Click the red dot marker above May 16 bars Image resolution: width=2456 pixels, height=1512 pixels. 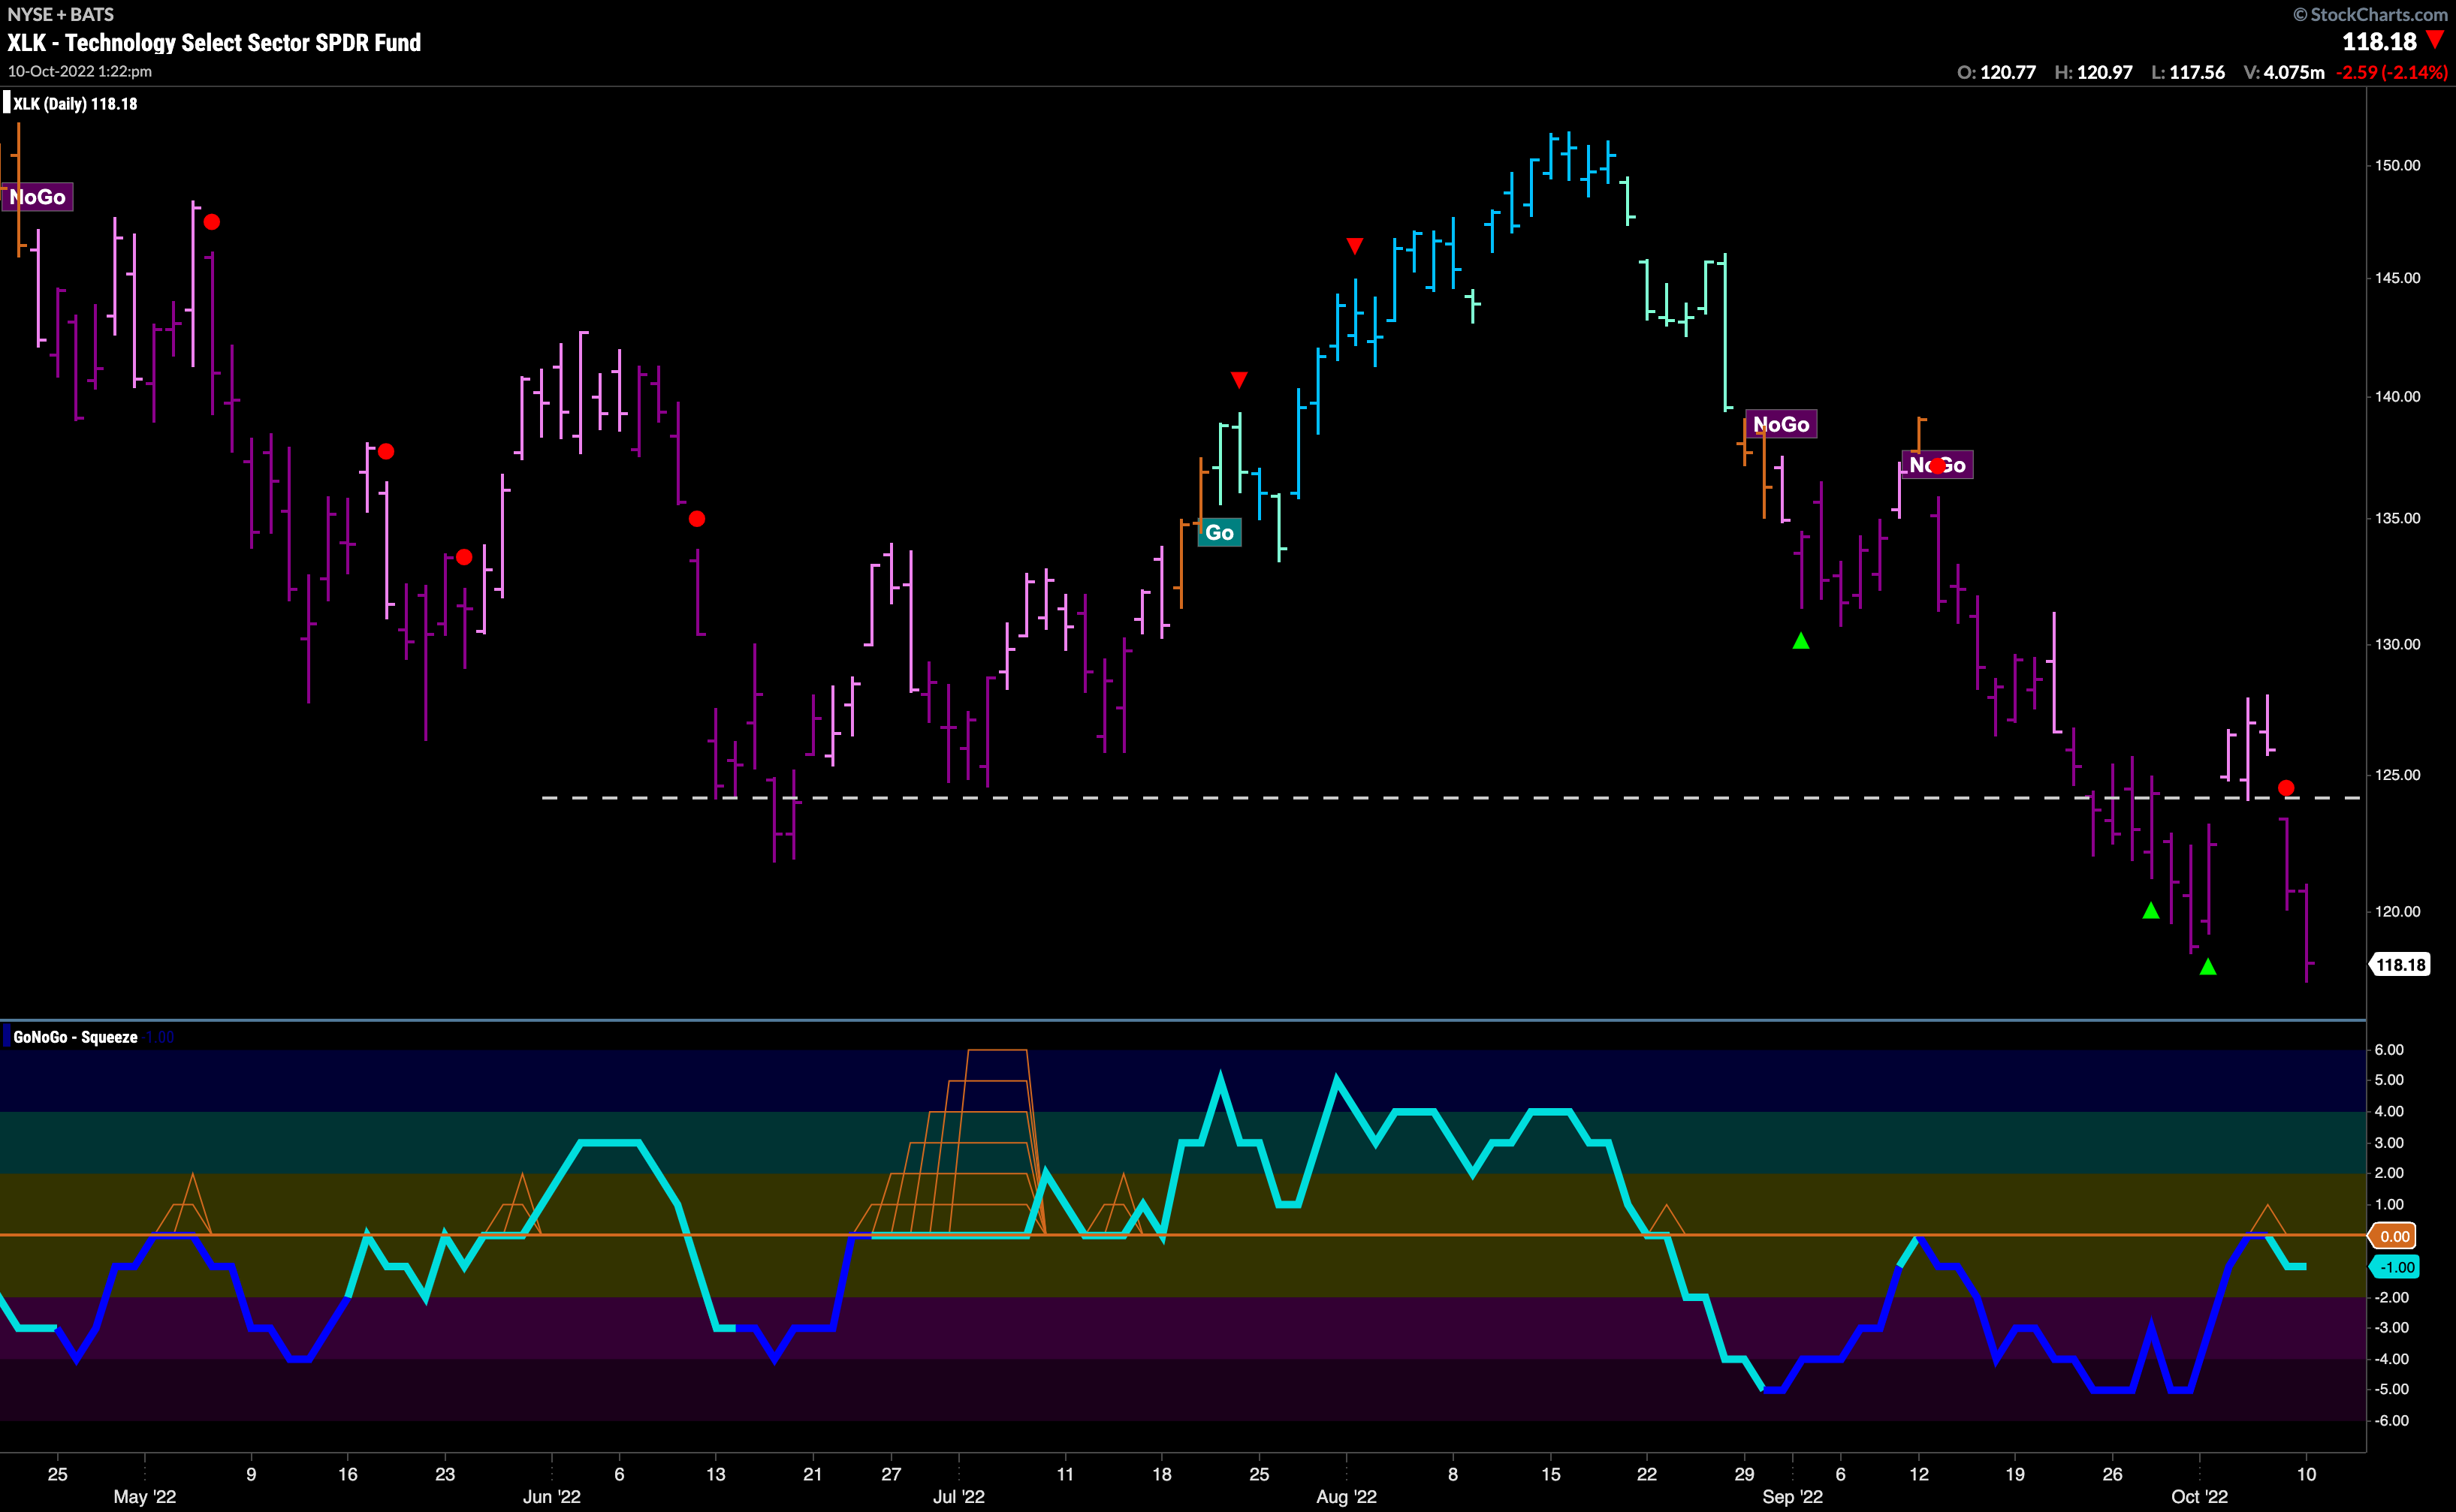pos(386,452)
